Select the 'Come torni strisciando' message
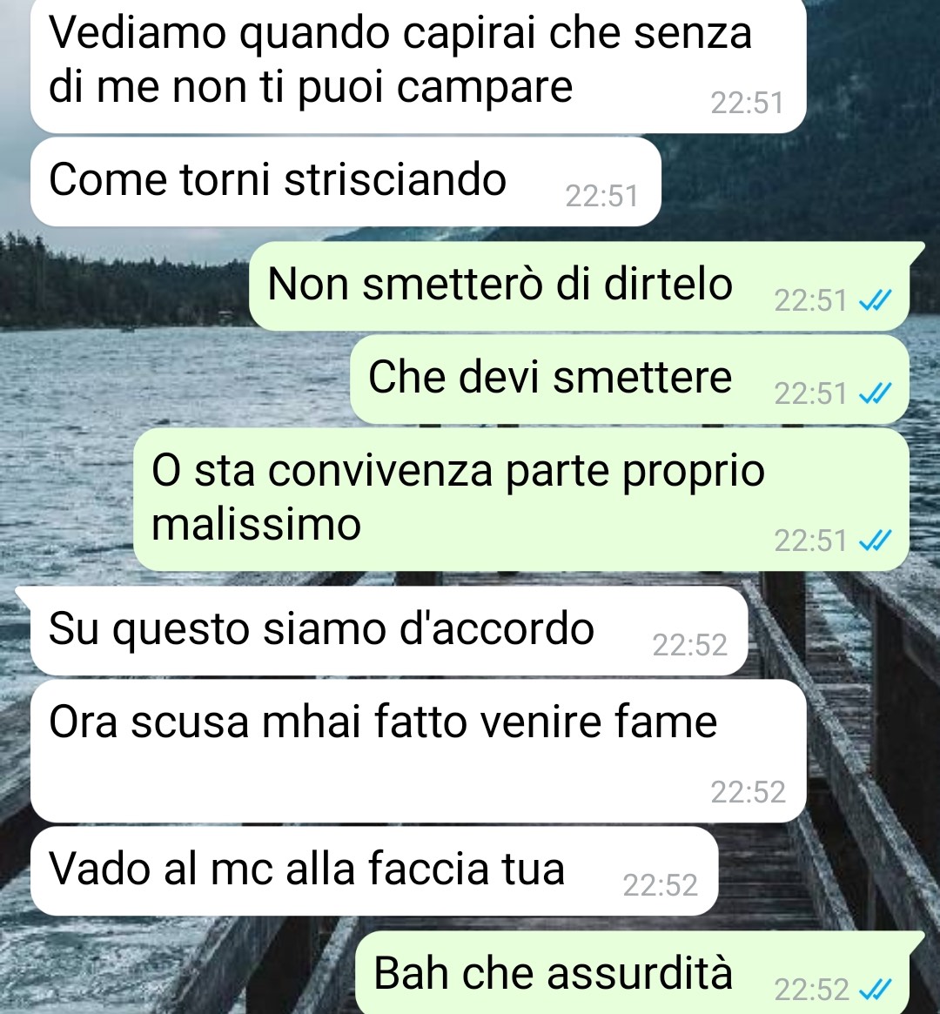 tap(346, 182)
